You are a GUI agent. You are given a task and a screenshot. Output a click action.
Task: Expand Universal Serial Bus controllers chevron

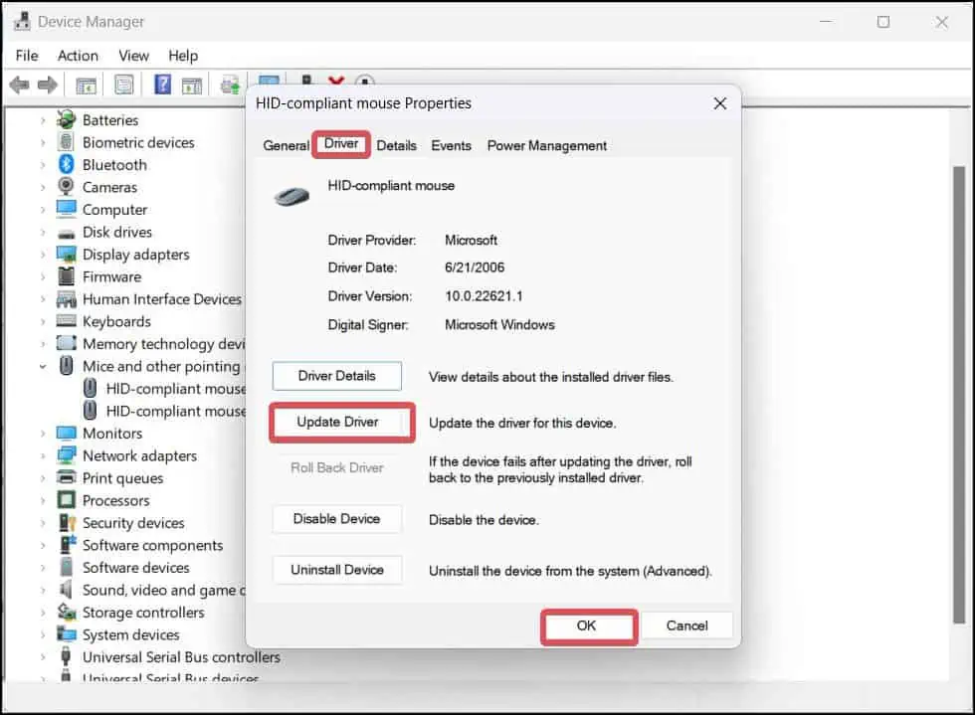click(43, 657)
